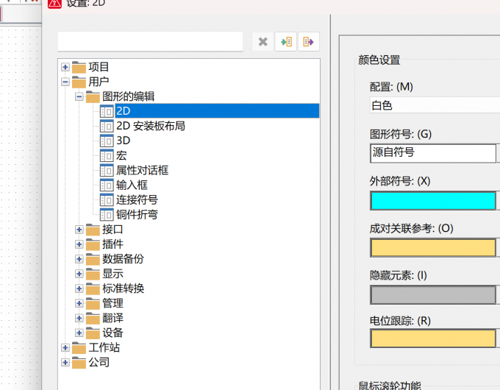The image size is (500, 390).
Task: Select the 属性对话框 tree item
Action: pyautogui.click(x=142, y=170)
